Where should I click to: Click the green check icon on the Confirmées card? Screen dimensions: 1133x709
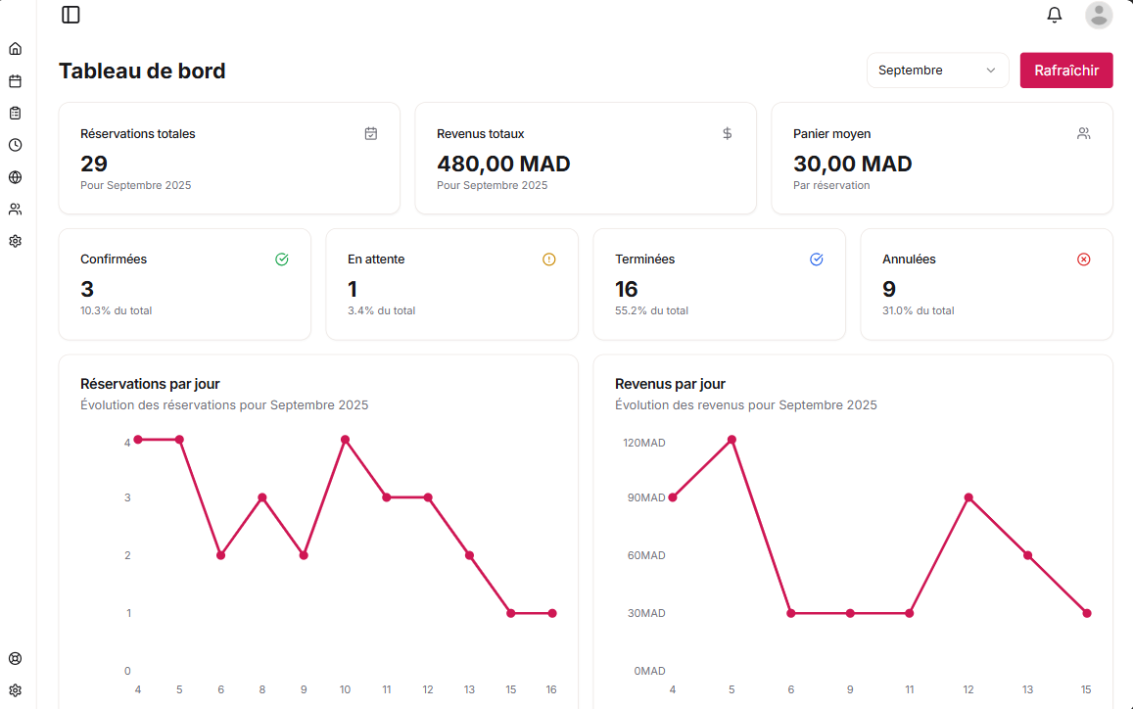click(x=282, y=260)
